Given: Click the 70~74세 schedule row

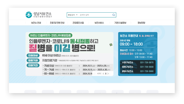Looking at the screenshot, I should tap(77, 70).
